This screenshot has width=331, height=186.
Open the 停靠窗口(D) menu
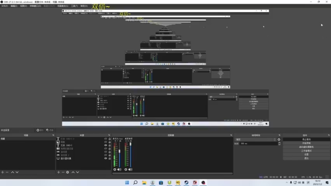pos(35,6)
